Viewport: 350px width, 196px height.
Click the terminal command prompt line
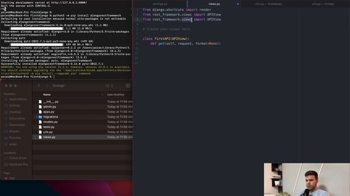28,77
